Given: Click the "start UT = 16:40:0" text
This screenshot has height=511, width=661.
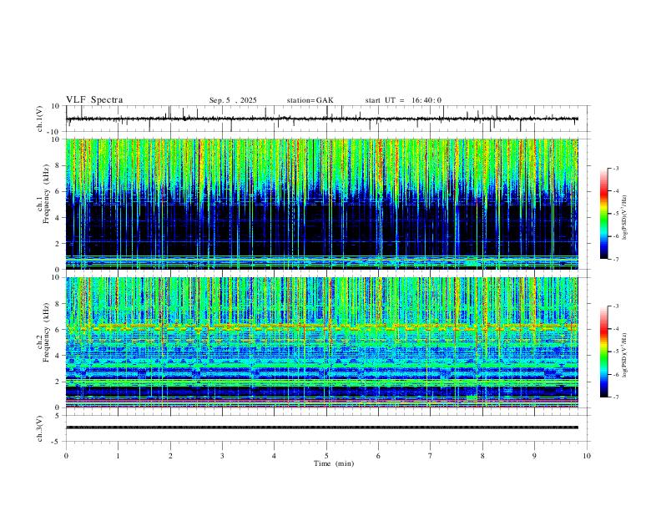Looking at the screenshot, I should click(x=403, y=100).
